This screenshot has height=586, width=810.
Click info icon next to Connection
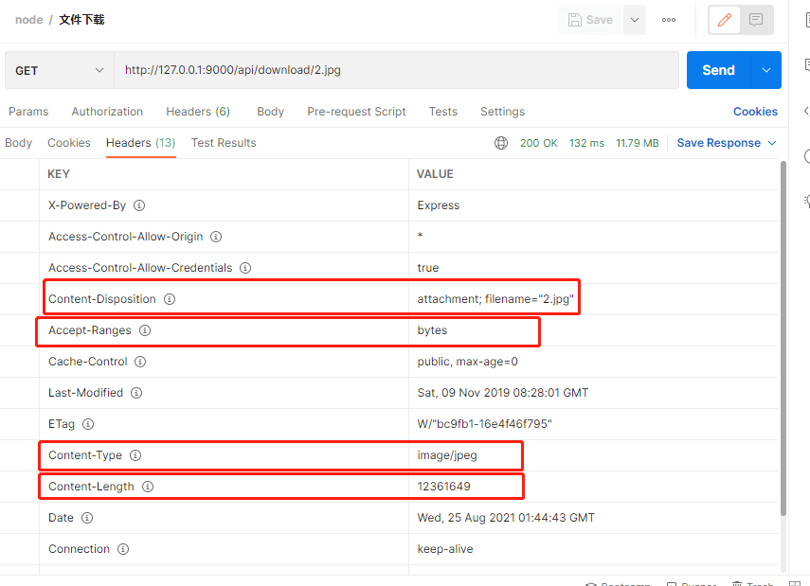[123, 549]
